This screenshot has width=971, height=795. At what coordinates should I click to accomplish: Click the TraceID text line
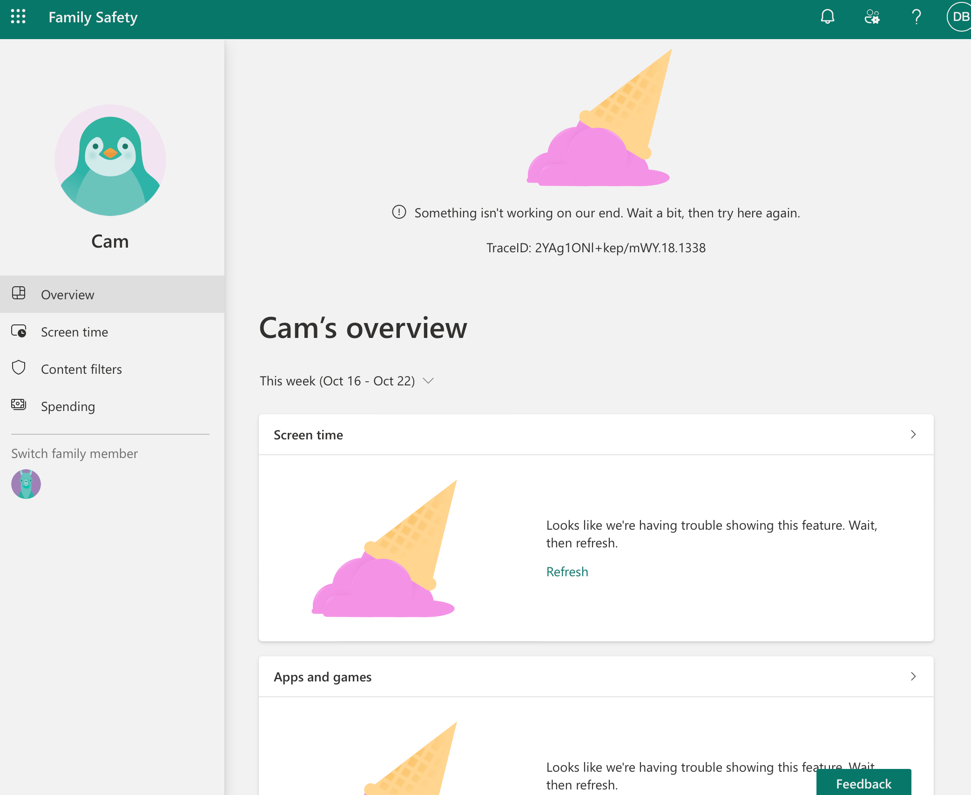(596, 248)
